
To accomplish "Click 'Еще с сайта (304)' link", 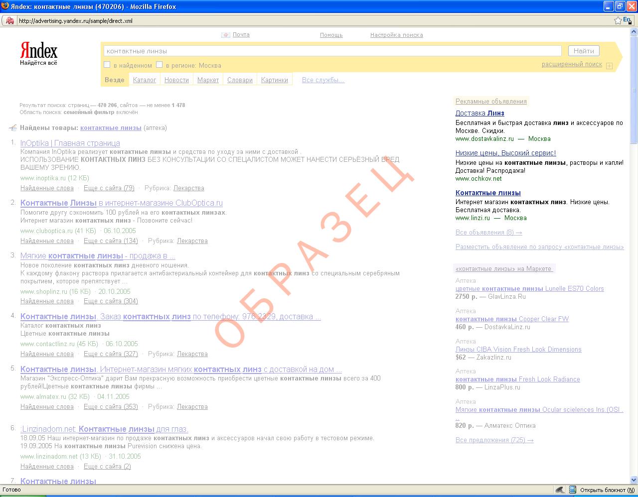I will [x=111, y=301].
